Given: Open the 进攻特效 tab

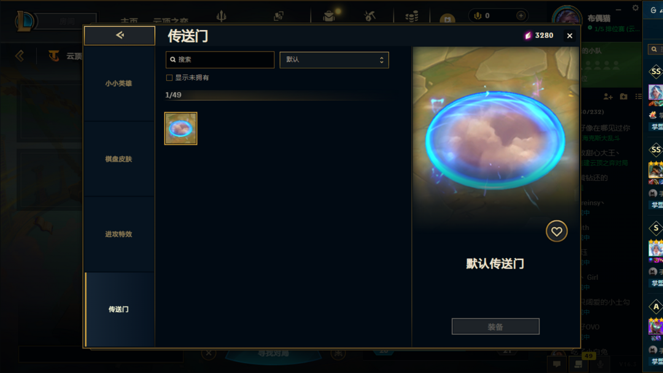Looking at the screenshot, I should [x=119, y=234].
